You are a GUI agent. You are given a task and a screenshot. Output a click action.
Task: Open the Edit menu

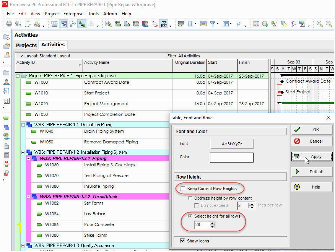[22, 14]
